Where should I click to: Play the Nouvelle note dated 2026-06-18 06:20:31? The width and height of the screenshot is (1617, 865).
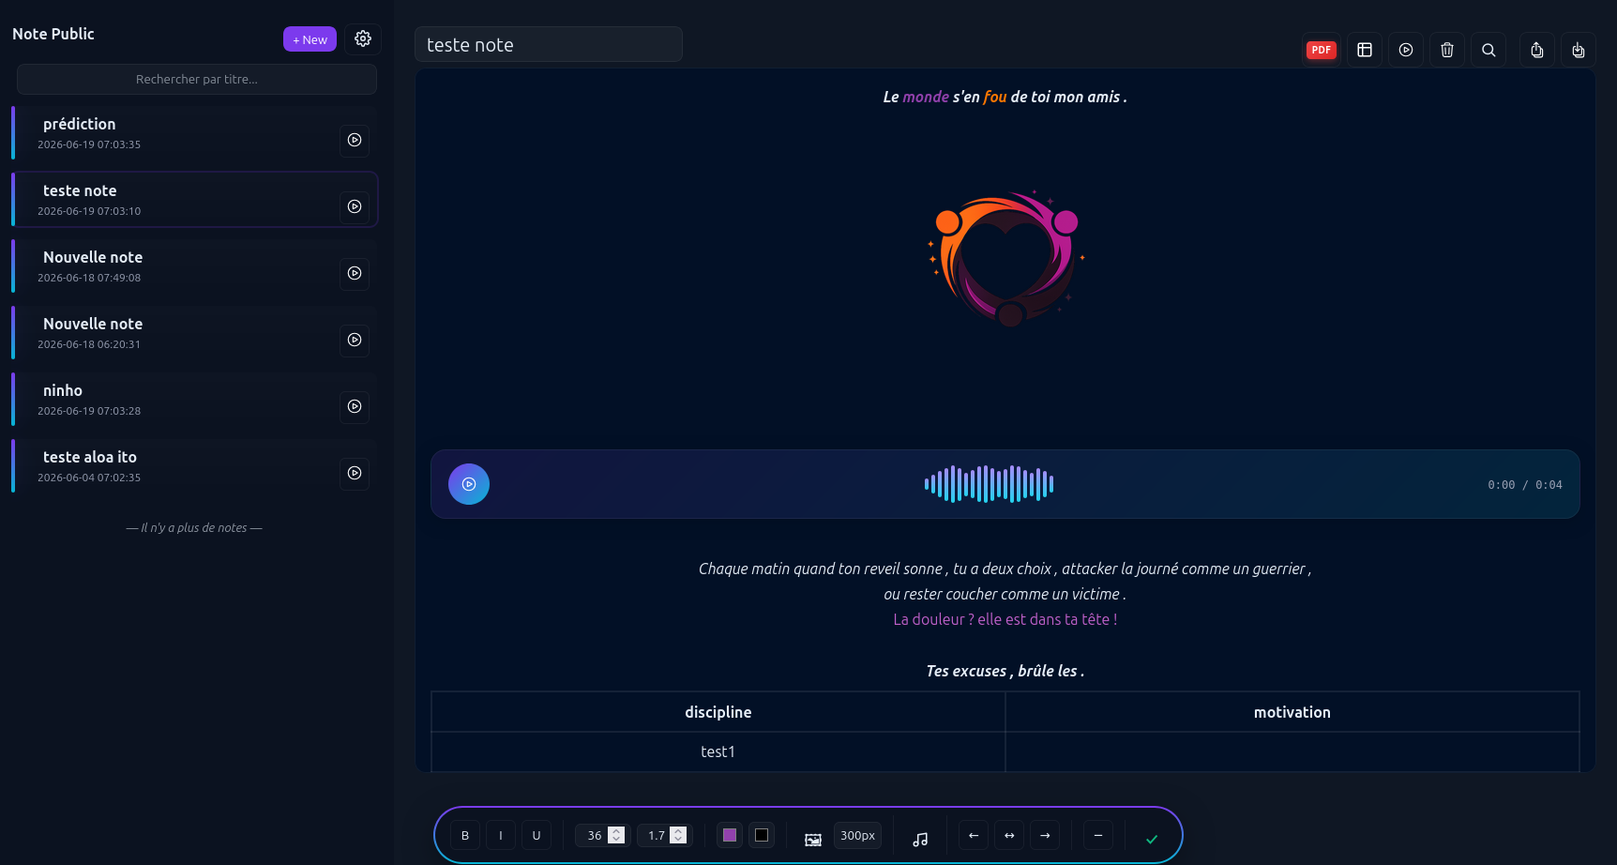(x=355, y=340)
